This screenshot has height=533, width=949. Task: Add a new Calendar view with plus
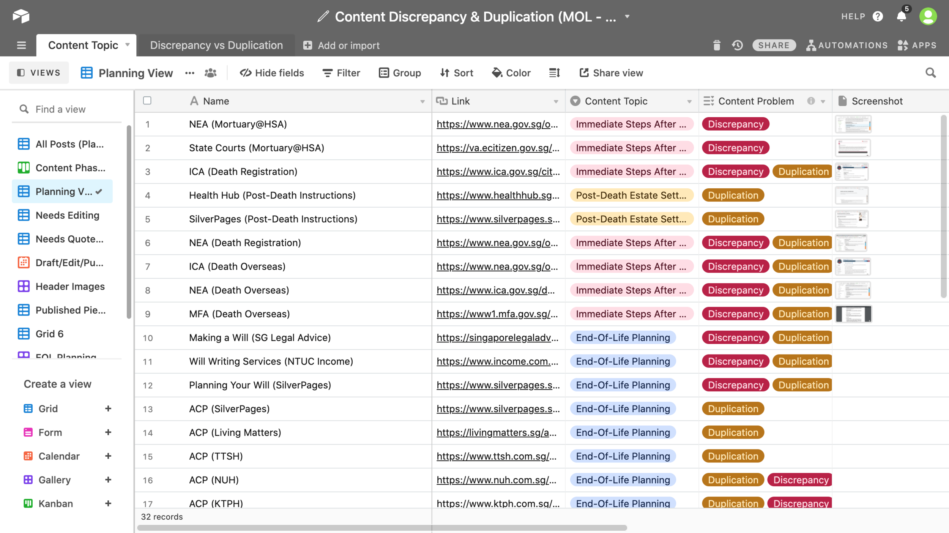108,456
